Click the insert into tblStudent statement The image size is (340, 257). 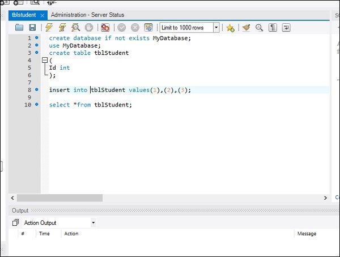120,90
